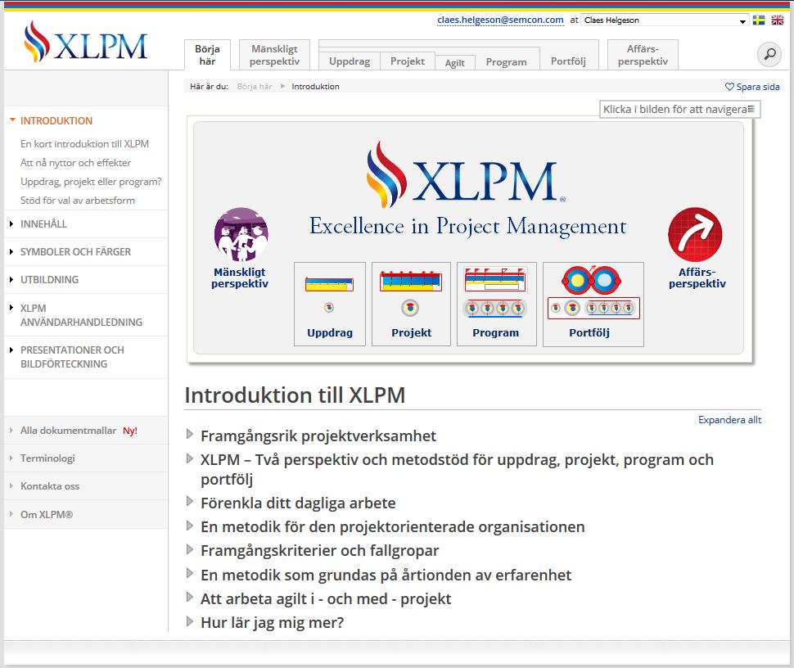Click the heart icon beside Spara sida
794x668 pixels.
pos(729,87)
